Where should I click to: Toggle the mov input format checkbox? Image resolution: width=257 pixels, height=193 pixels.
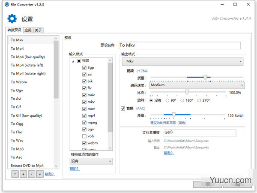84,109
